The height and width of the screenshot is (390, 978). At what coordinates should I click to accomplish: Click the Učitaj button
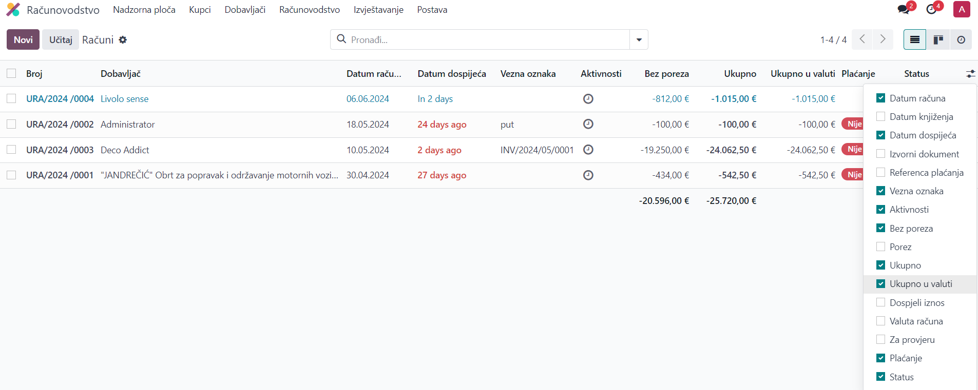coord(61,40)
